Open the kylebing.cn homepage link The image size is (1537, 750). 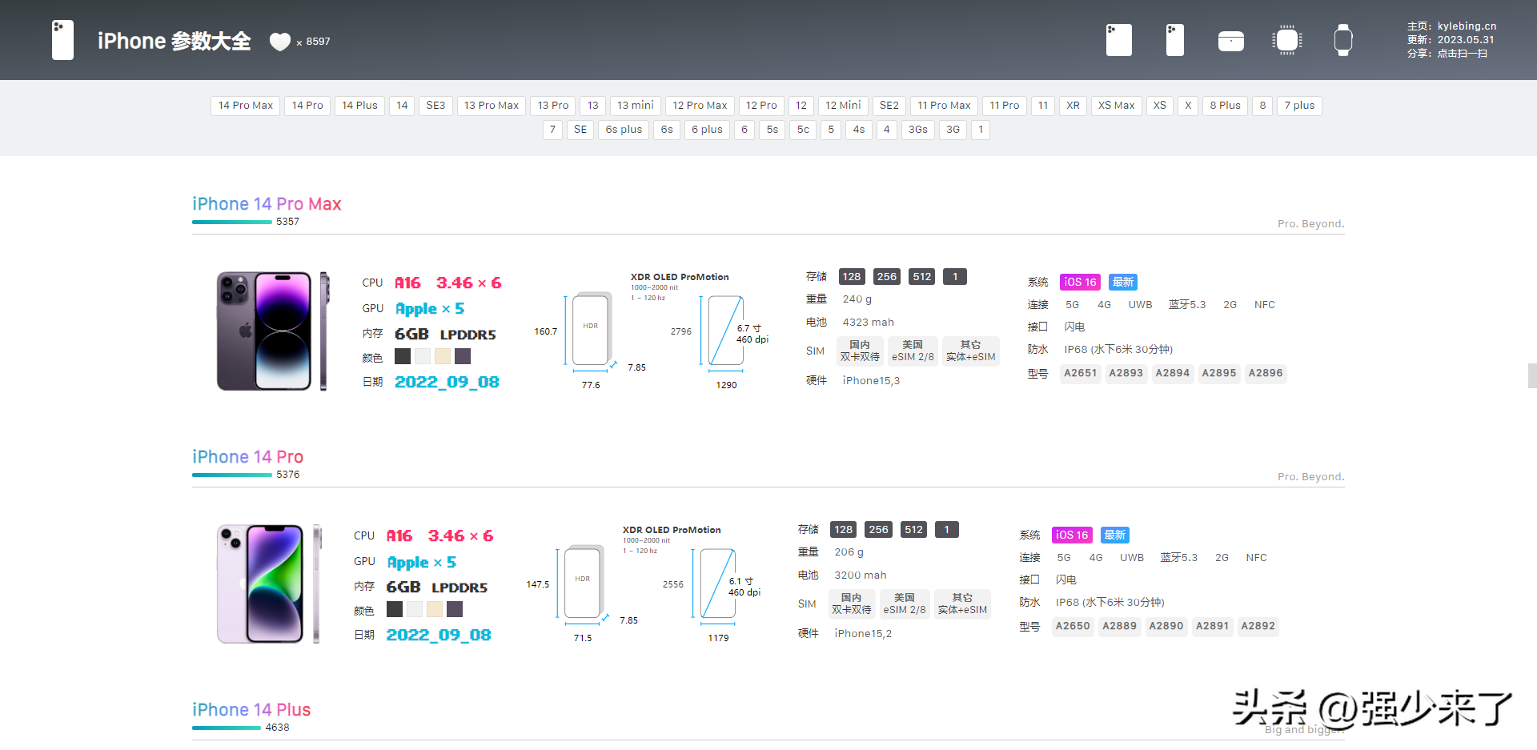click(1467, 26)
